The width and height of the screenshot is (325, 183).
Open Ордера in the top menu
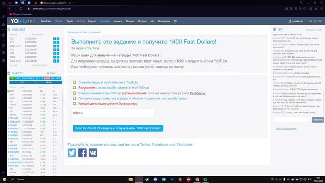[x=130, y=21]
